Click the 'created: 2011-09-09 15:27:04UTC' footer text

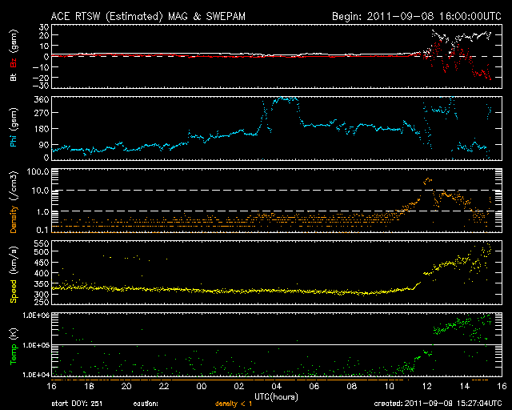click(x=438, y=404)
